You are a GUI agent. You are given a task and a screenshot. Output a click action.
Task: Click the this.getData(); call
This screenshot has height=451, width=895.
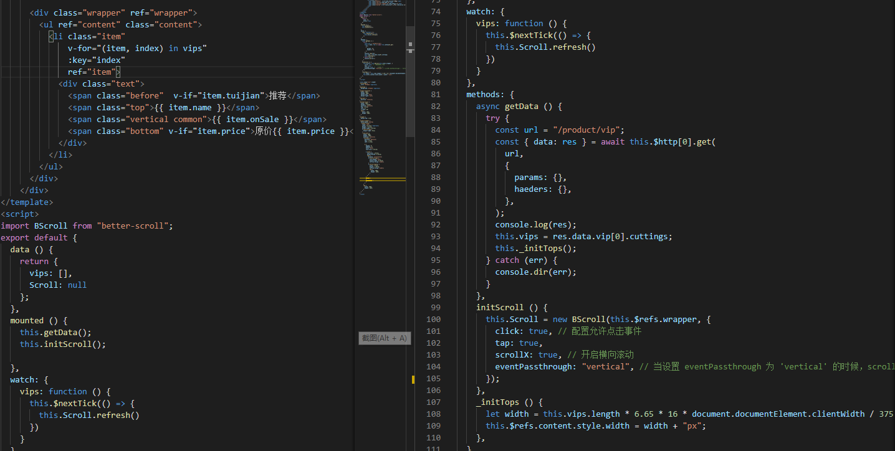click(x=55, y=332)
